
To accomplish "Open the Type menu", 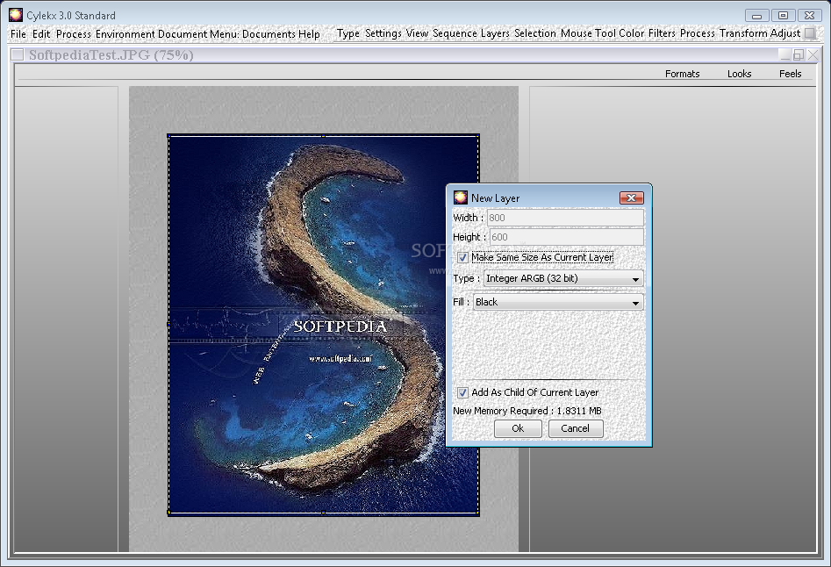I will [347, 33].
